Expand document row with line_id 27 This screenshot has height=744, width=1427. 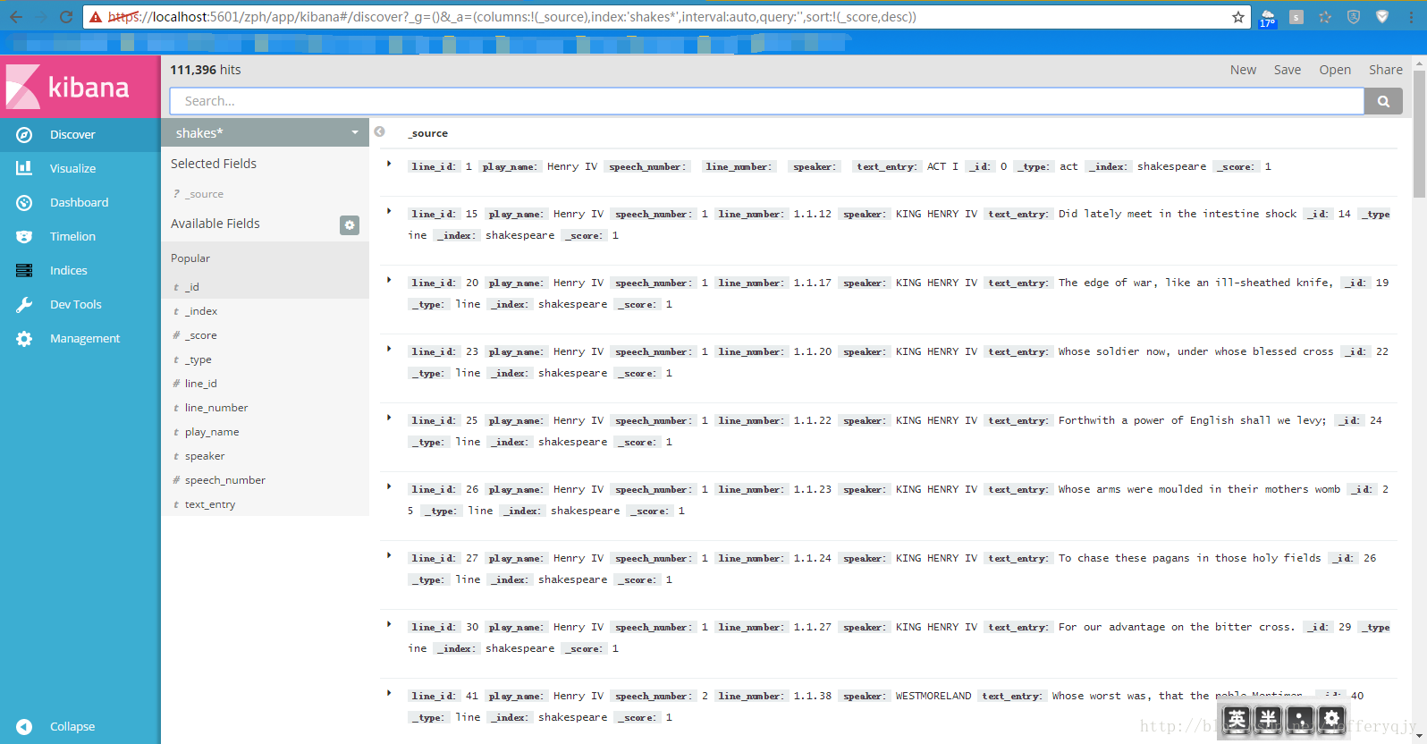coord(389,555)
